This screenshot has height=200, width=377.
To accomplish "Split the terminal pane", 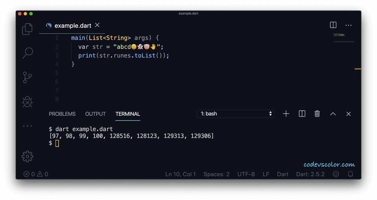I will pos(302,114).
